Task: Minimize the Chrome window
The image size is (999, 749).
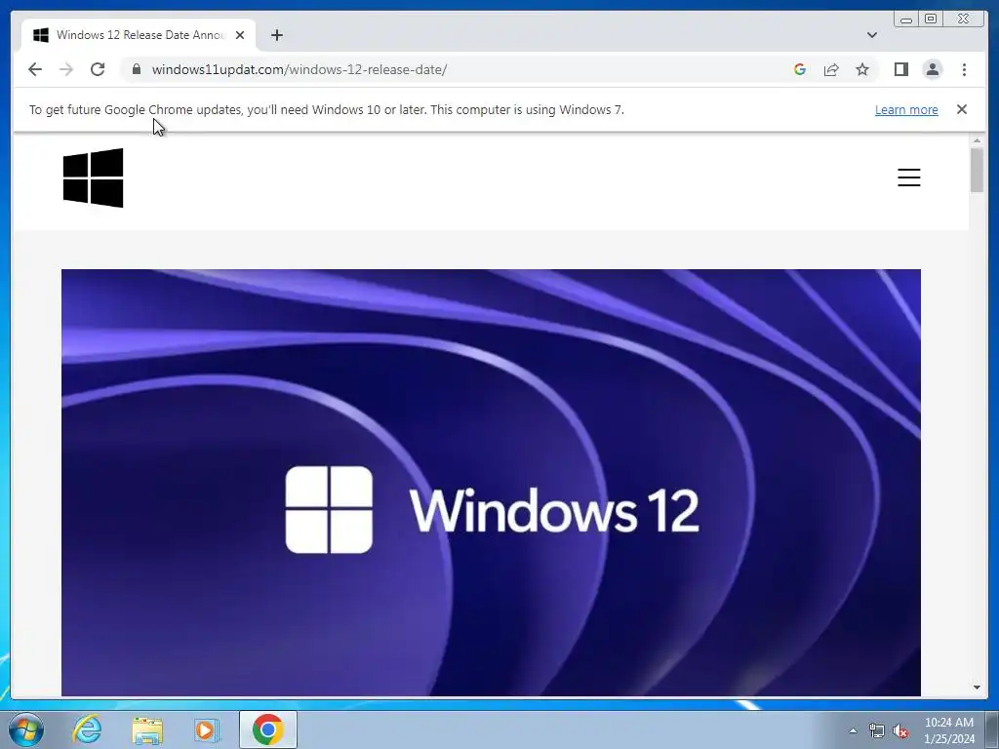Action: tap(905, 20)
